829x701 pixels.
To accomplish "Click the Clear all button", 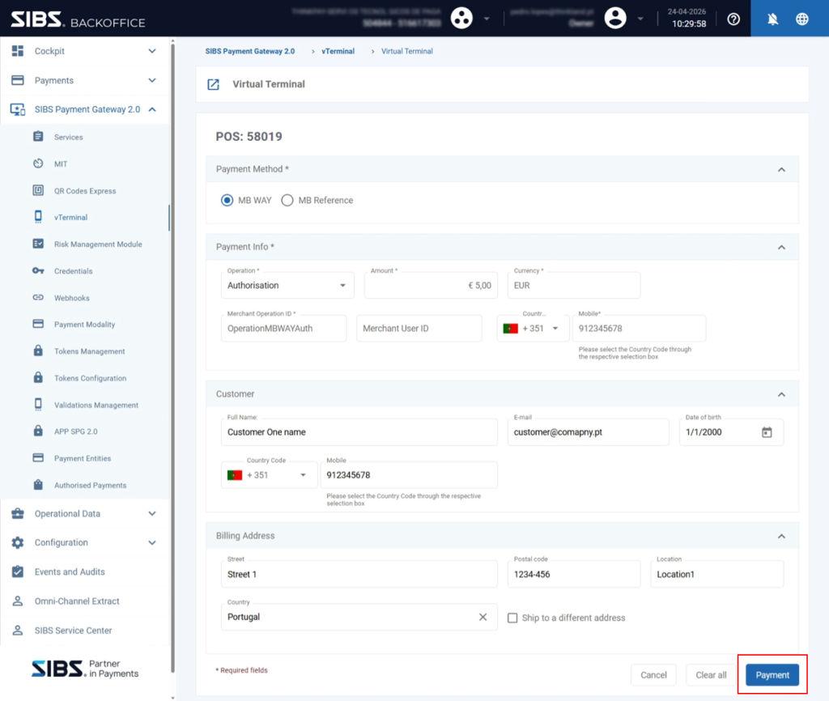I will (x=711, y=675).
